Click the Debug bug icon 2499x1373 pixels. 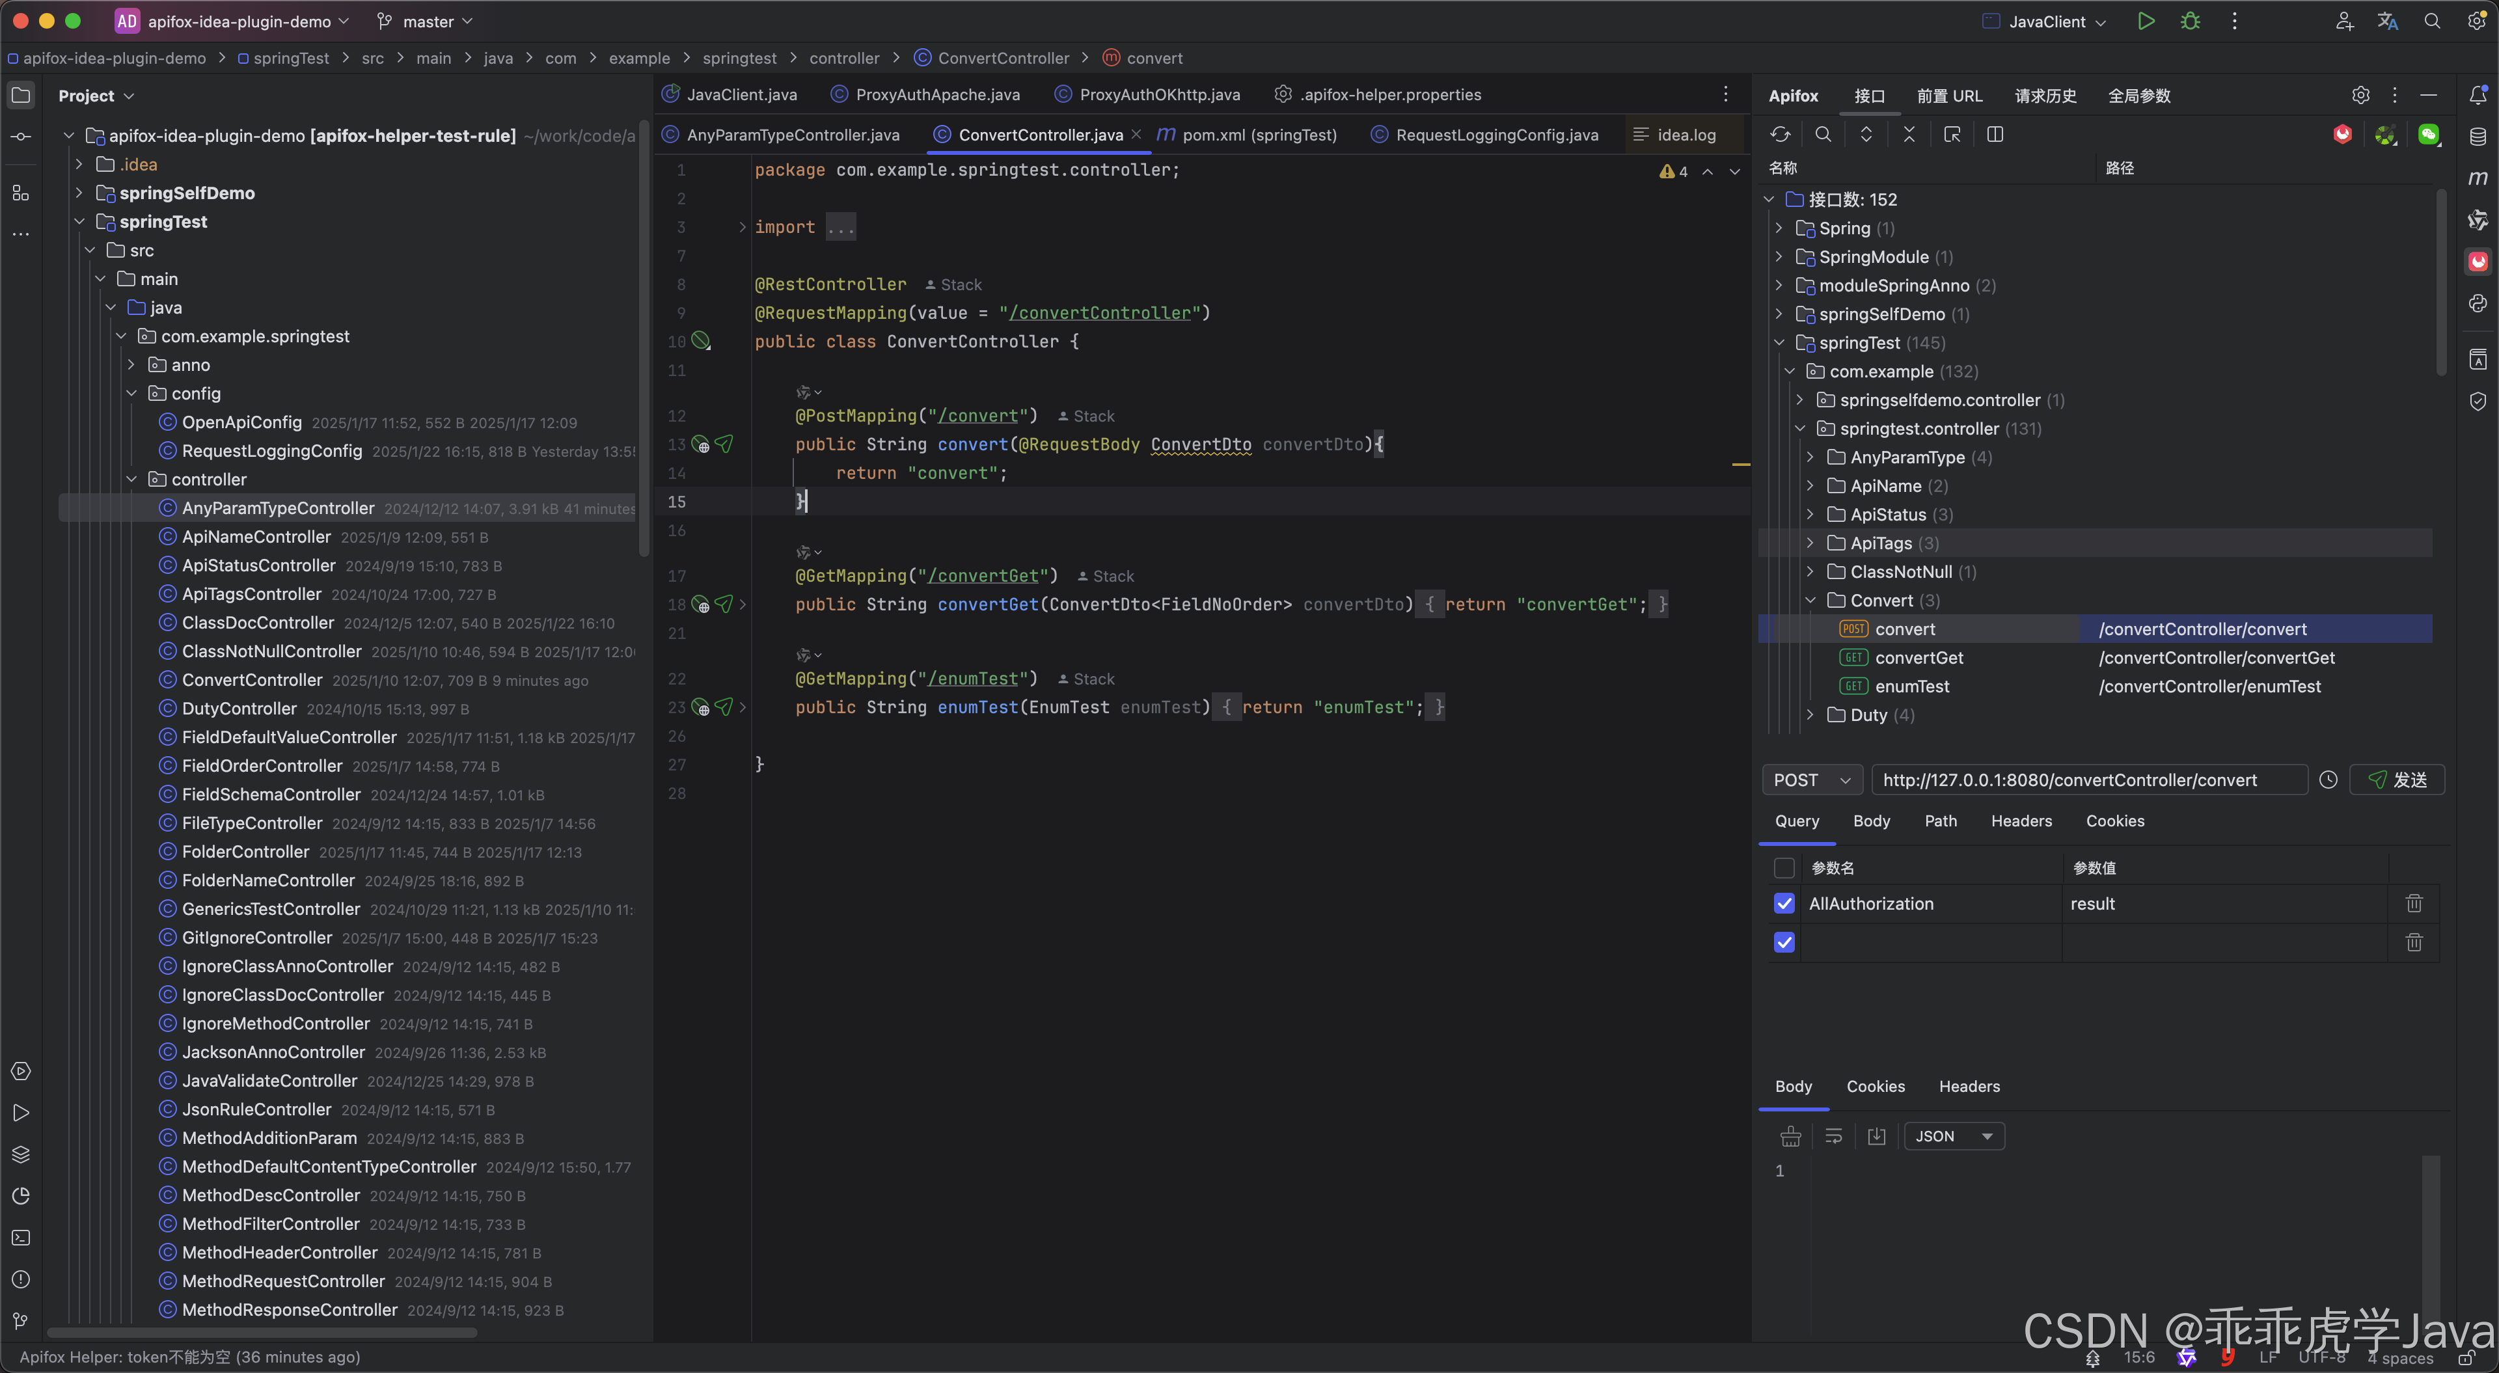click(2191, 21)
